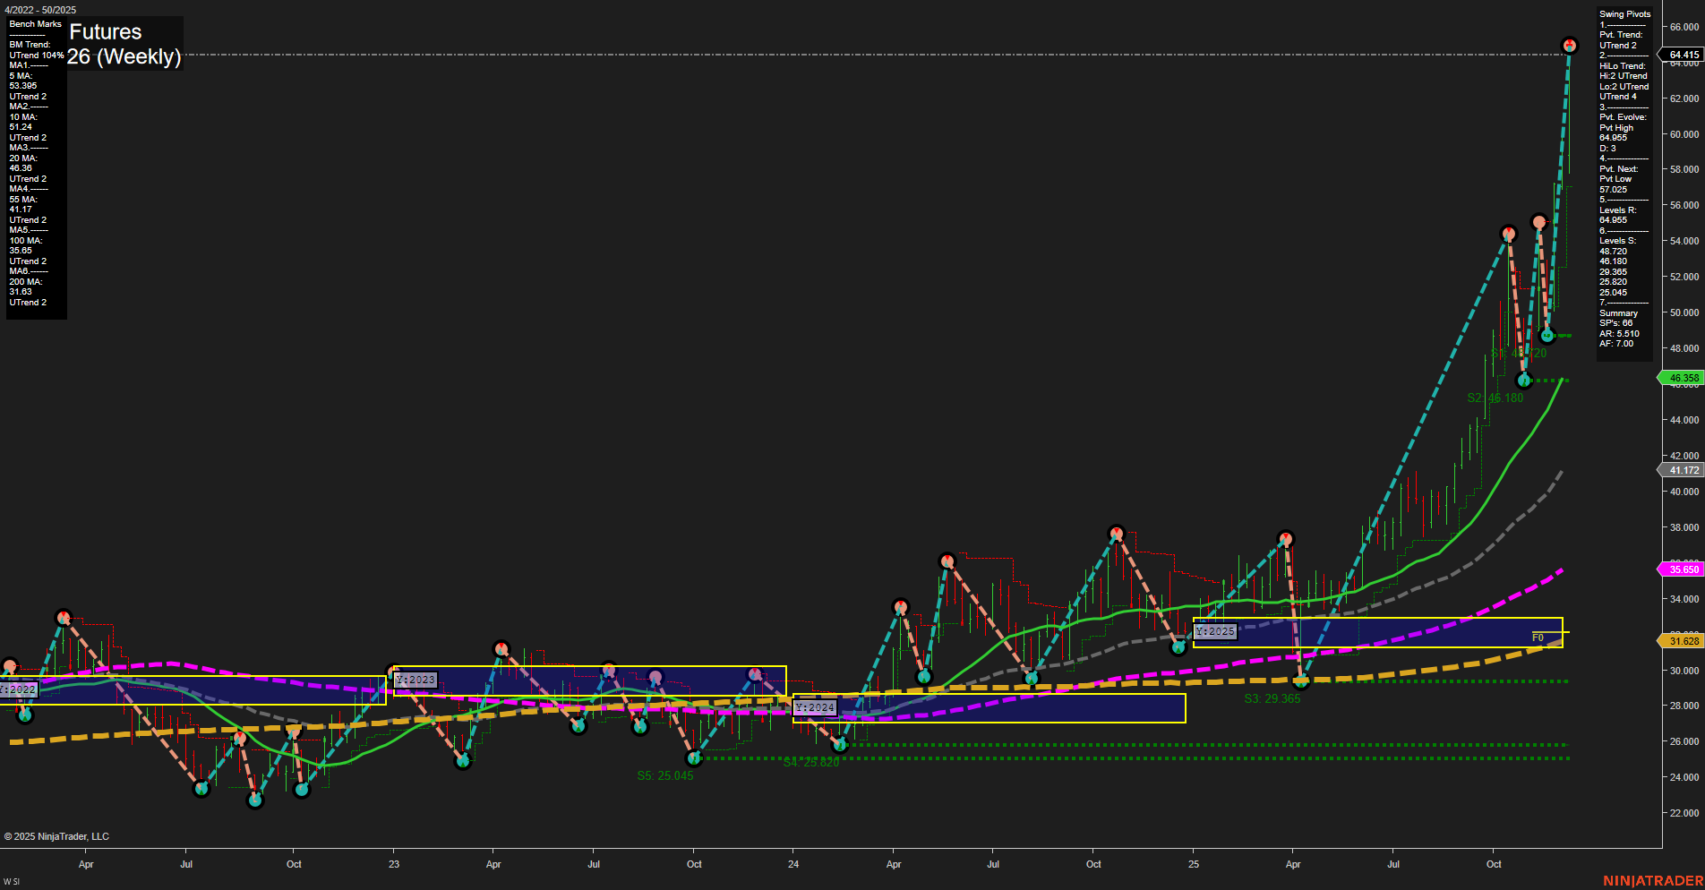Click the Bench Marks panel title
This screenshot has width=1705, height=890.
(35, 24)
